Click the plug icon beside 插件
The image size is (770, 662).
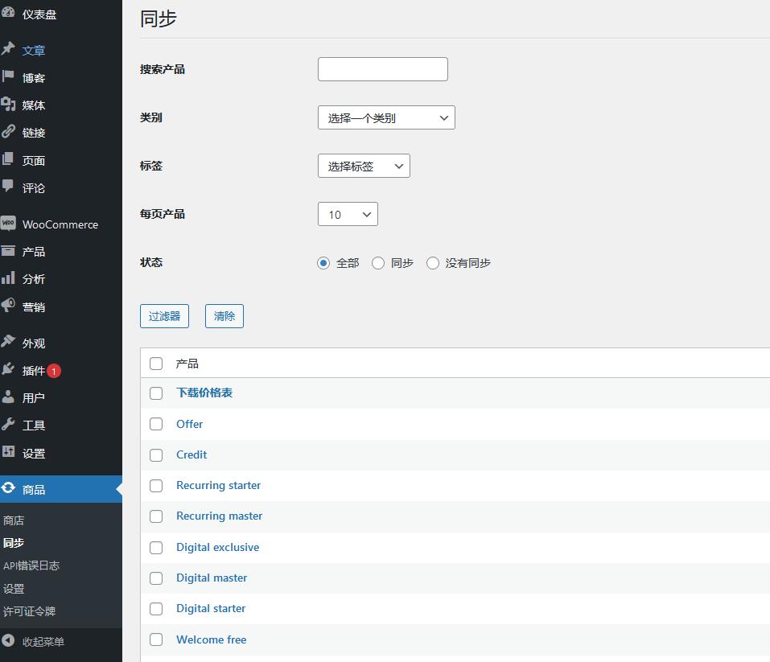8,369
